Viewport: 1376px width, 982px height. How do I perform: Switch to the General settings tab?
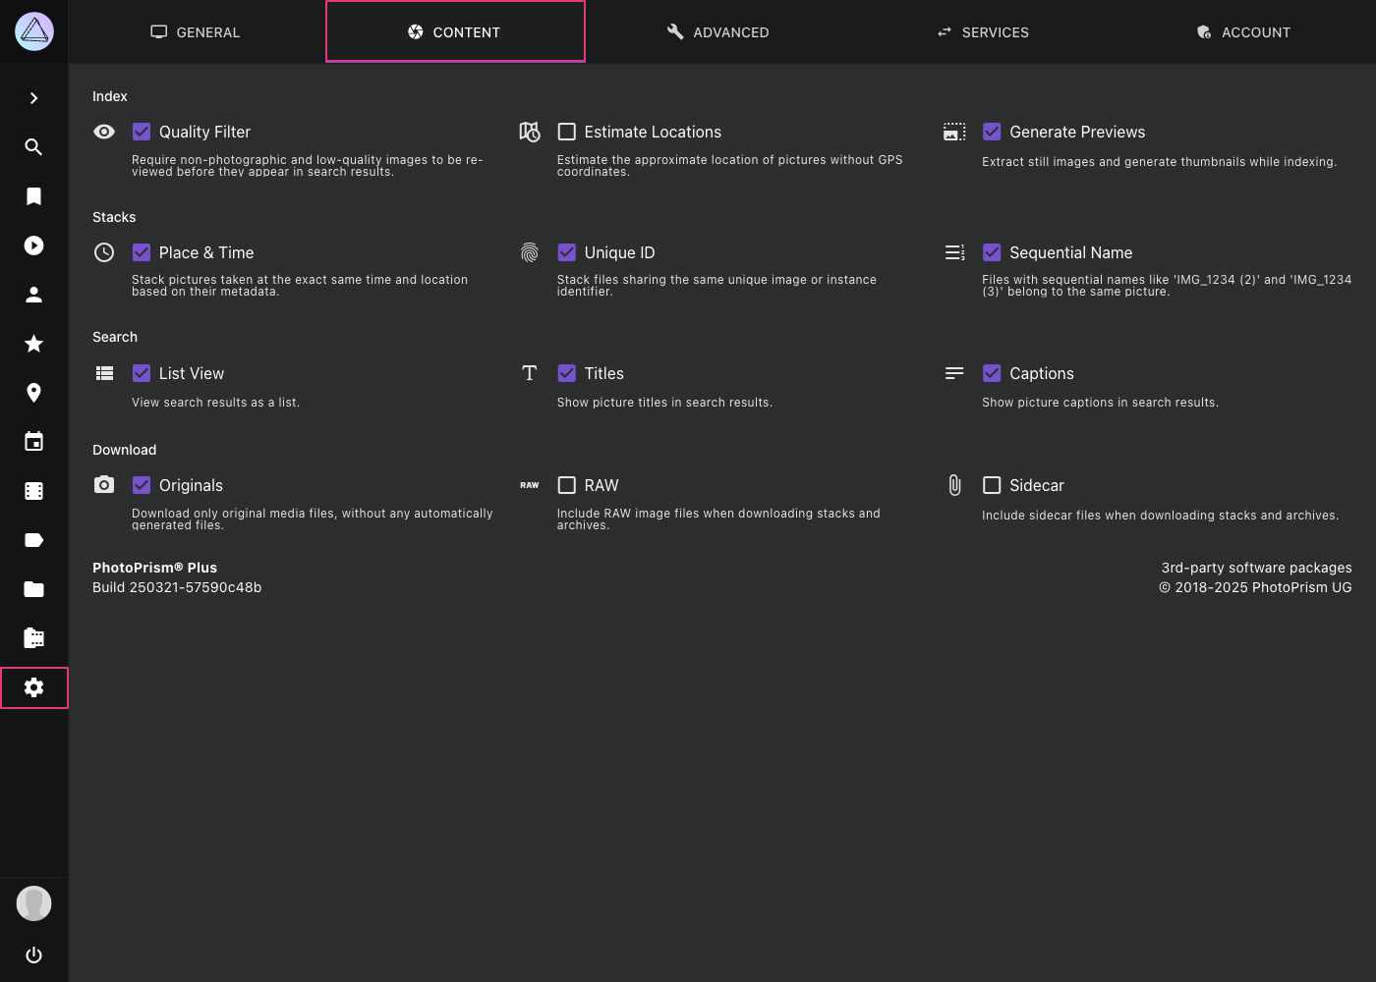pyautogui.click(x=195, y=32)
